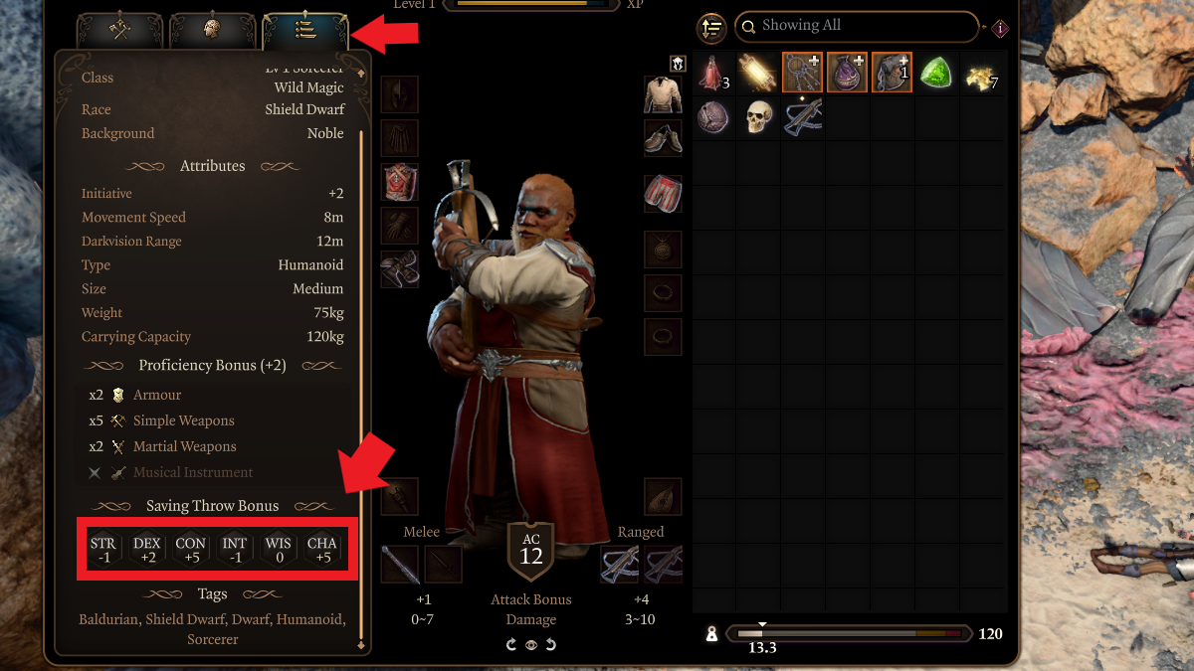This screenshot has height=671, width=1194.
Task: Click the Showing All search field
Action: tap(857, 26)
